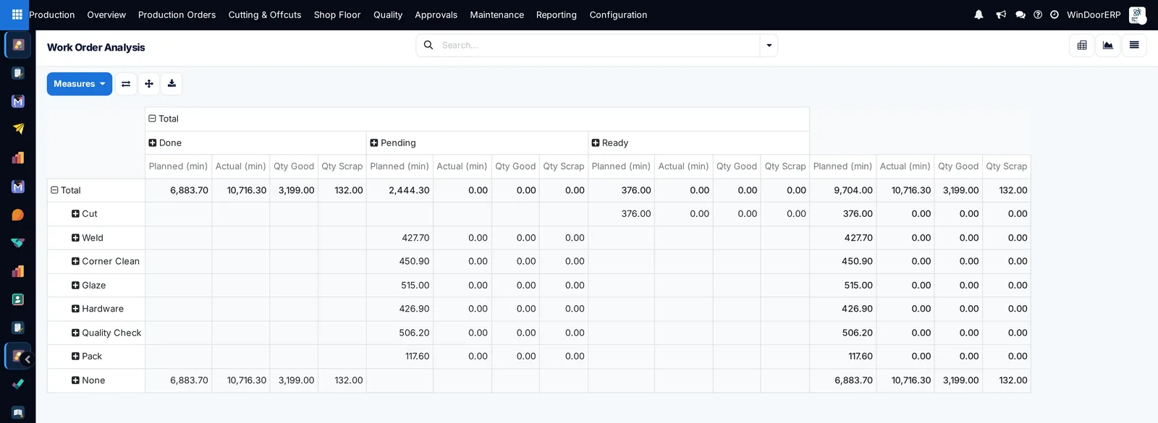Go to the Overview menu
1158x423 pixels.
106,14
